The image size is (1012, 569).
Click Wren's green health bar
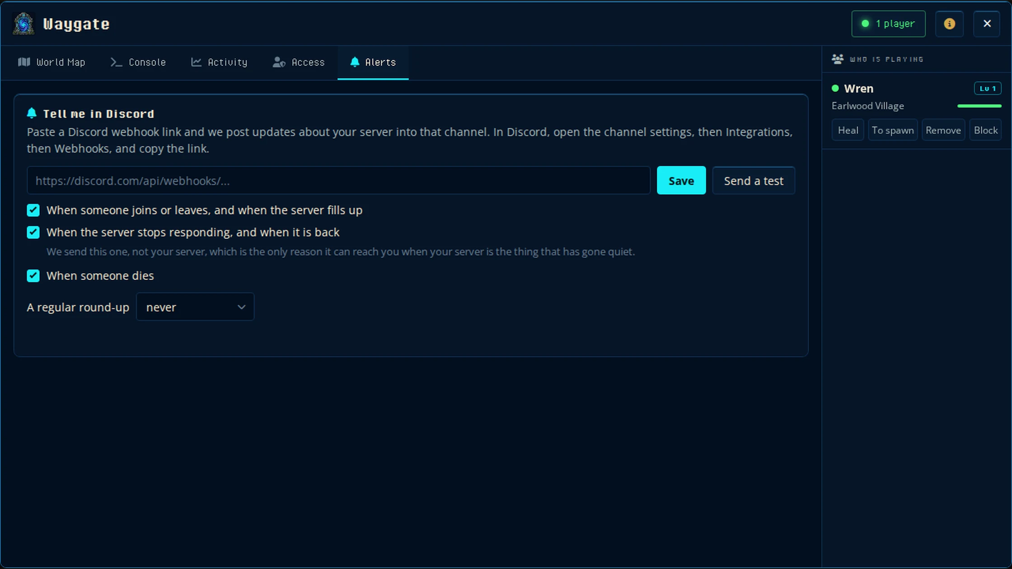tap(979, 106)
